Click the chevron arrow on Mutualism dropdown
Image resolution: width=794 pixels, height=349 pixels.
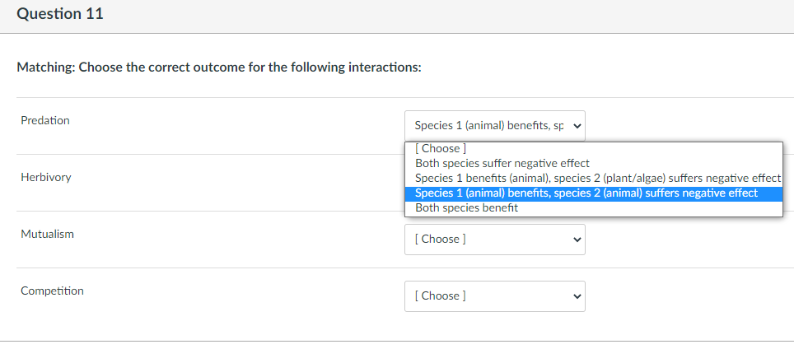point(576,240)
